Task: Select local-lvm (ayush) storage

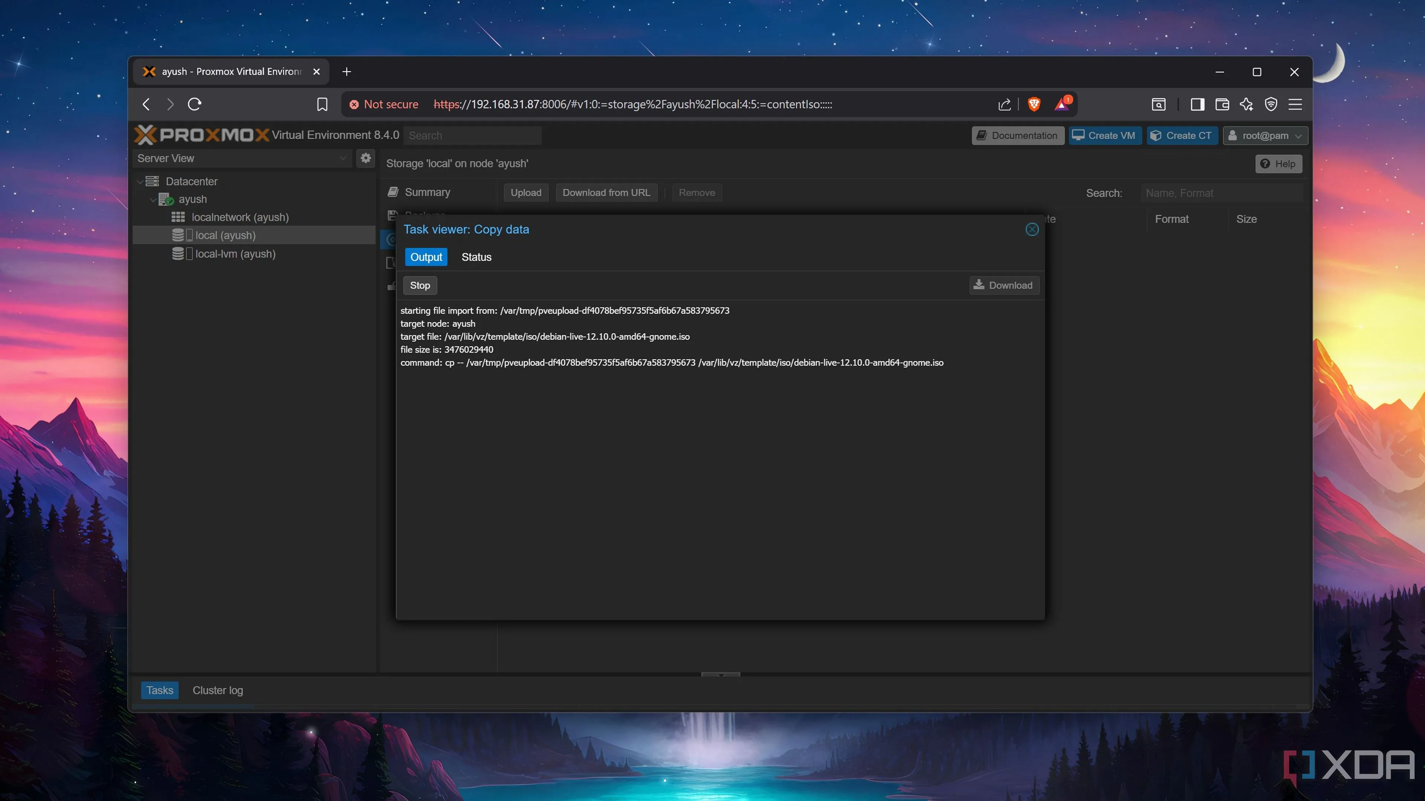Action: (x=235, y=254)
